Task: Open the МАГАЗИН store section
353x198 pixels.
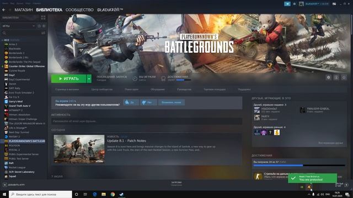Action: click(x=24, y=10)
